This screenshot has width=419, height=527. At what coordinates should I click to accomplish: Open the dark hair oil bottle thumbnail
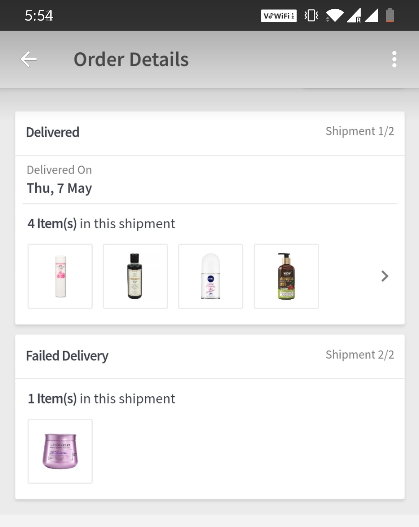pos(135,276)
